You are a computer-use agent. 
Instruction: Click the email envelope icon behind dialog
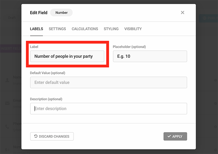[x=7, y=103]
